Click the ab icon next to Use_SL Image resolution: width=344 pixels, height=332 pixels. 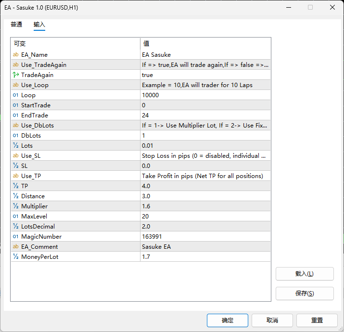tap(15, 155)
